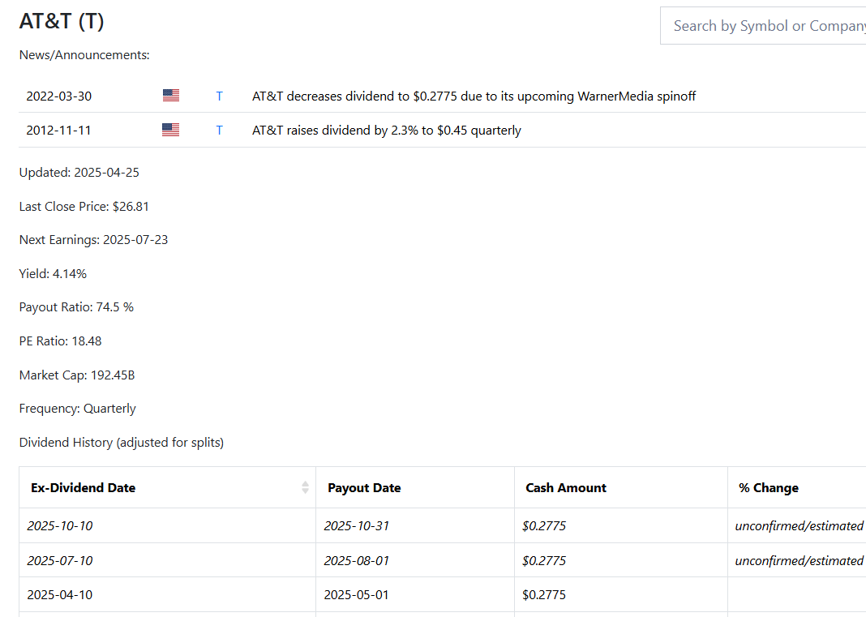Image resolution: width=866 pixels, height=617 pixels.
Task: Click the AT&T raises dividend by 2.3% headline
Action: [387, 131]
